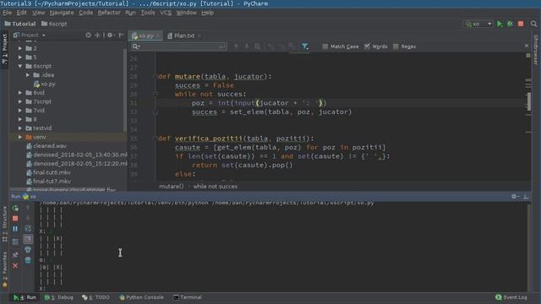The image size is (541, 304).
Task: Open the Favorites side panel tab
Action: [x=4, y=270]
